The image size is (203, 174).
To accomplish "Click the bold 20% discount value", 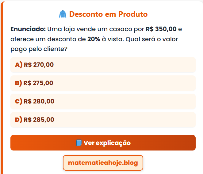I will coord(94,39).
